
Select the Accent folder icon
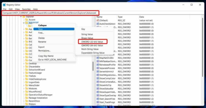(27, 20)
